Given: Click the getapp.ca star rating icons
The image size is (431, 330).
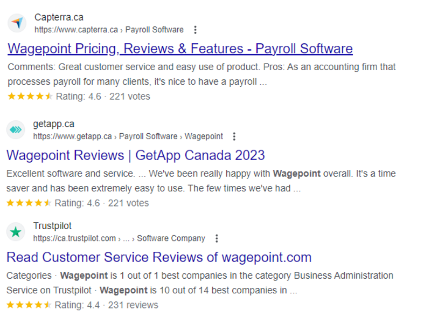Looking at the screenshot, I should click(29, 203).
